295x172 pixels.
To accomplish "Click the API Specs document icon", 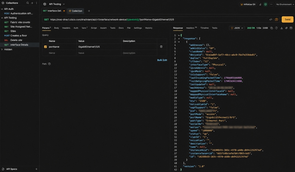I will [3, 169].
